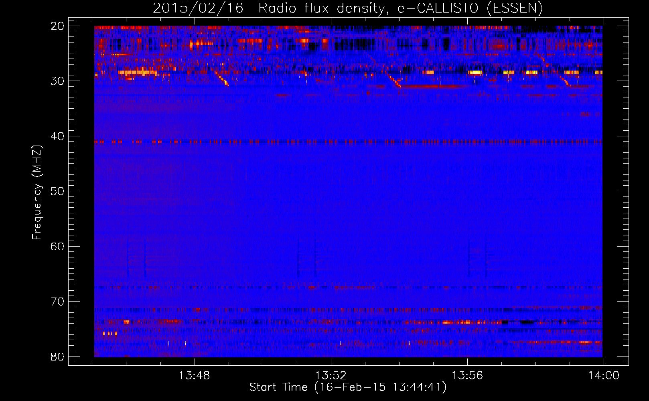Click the 13:48 time tick label

pos(194,375)
